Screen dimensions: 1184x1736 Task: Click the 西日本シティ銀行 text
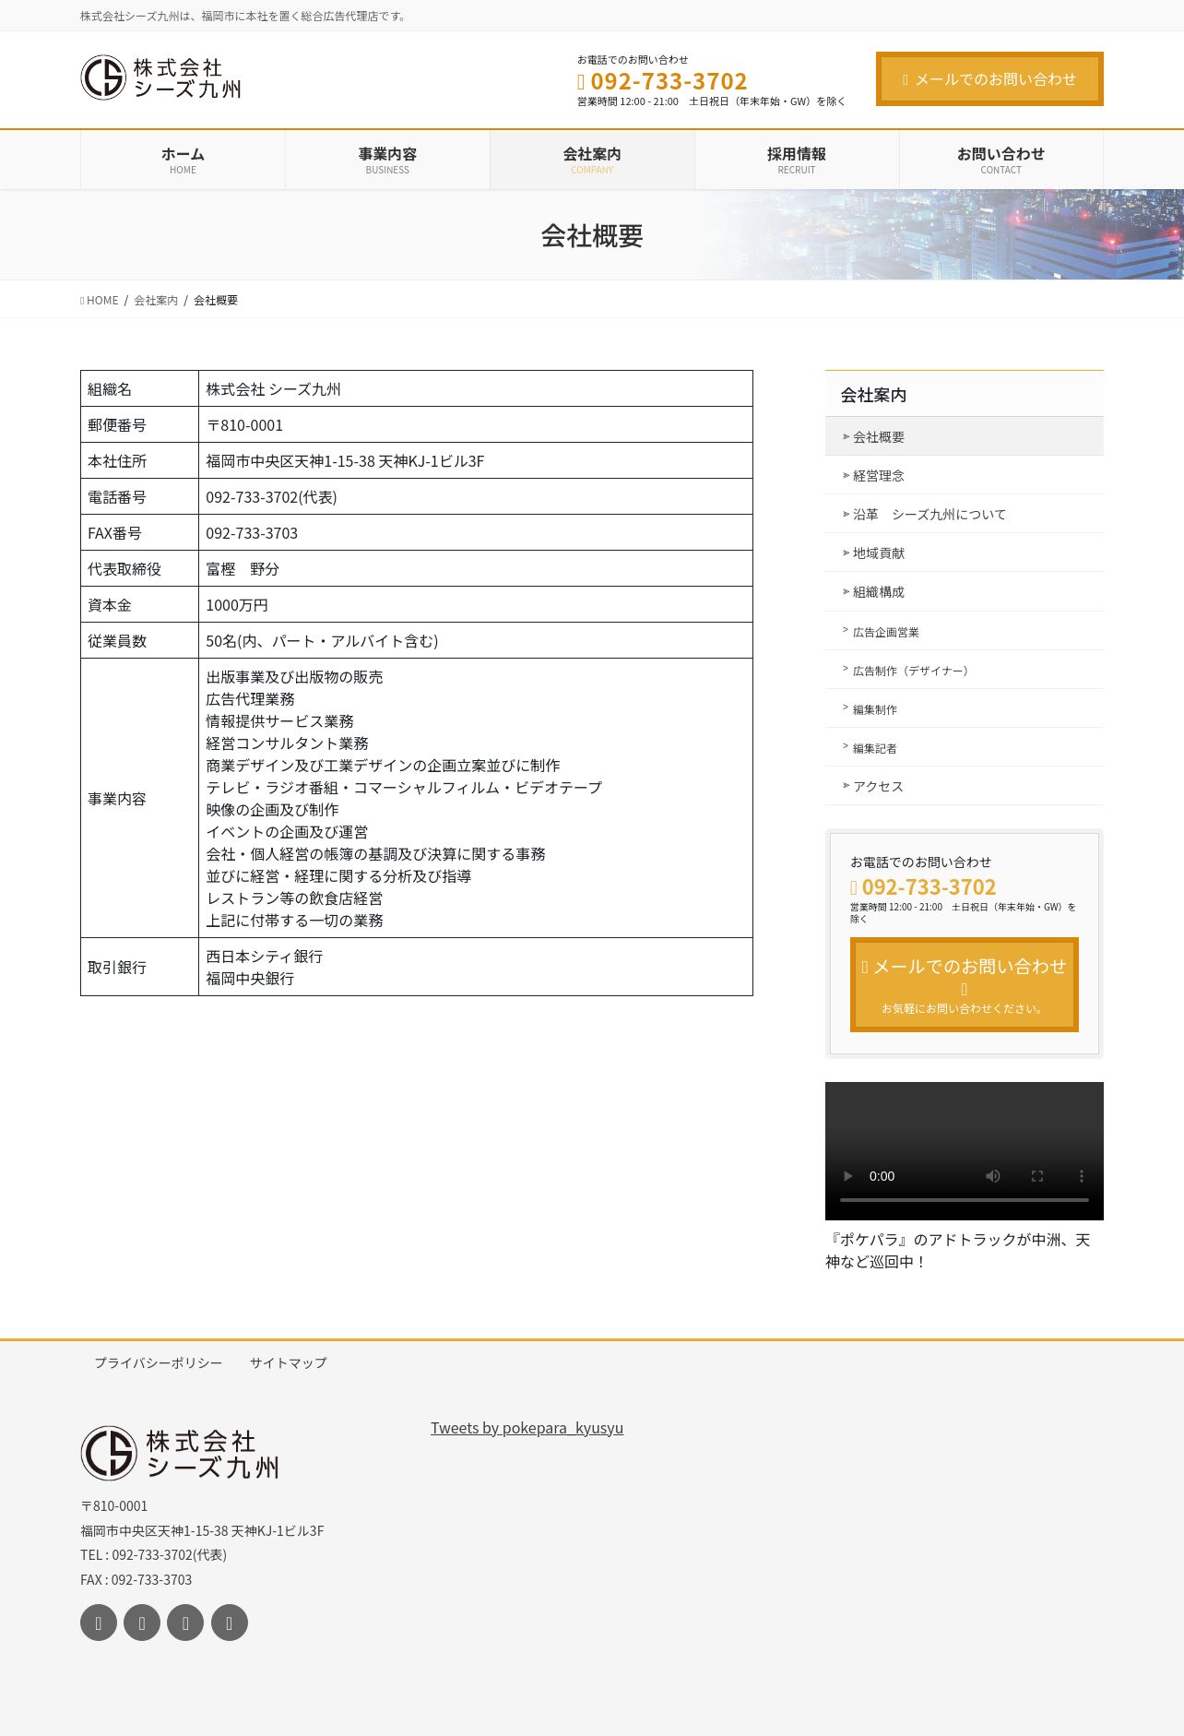click(x=265, y=957)
